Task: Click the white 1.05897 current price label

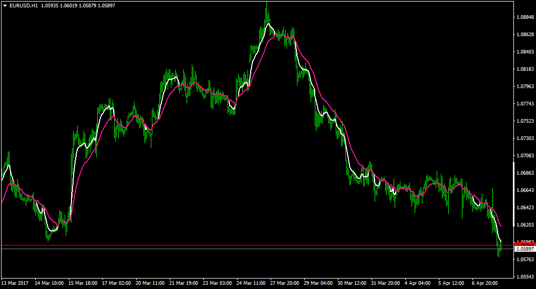Action: (525, 249)
